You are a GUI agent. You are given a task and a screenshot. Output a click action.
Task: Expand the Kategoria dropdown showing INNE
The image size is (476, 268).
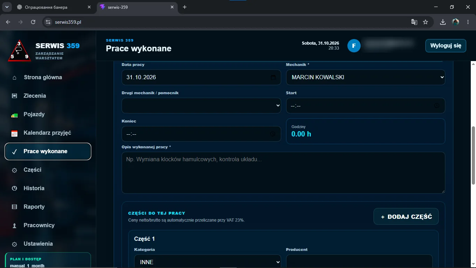[207, 262]
